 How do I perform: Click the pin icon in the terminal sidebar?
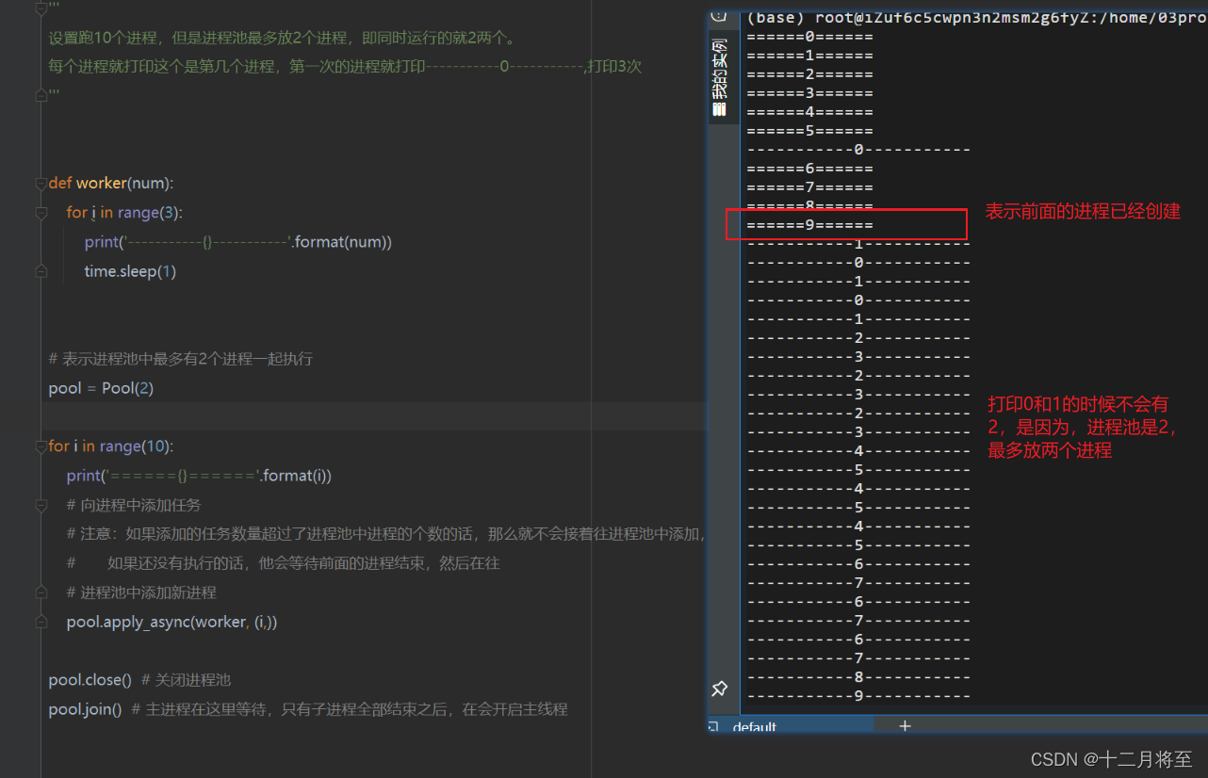point(720,689)
